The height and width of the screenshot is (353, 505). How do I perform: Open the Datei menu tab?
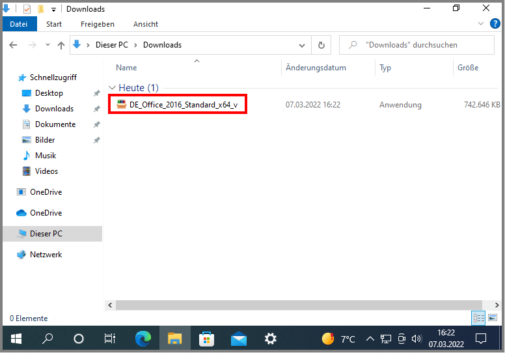[x=19, y=23]
